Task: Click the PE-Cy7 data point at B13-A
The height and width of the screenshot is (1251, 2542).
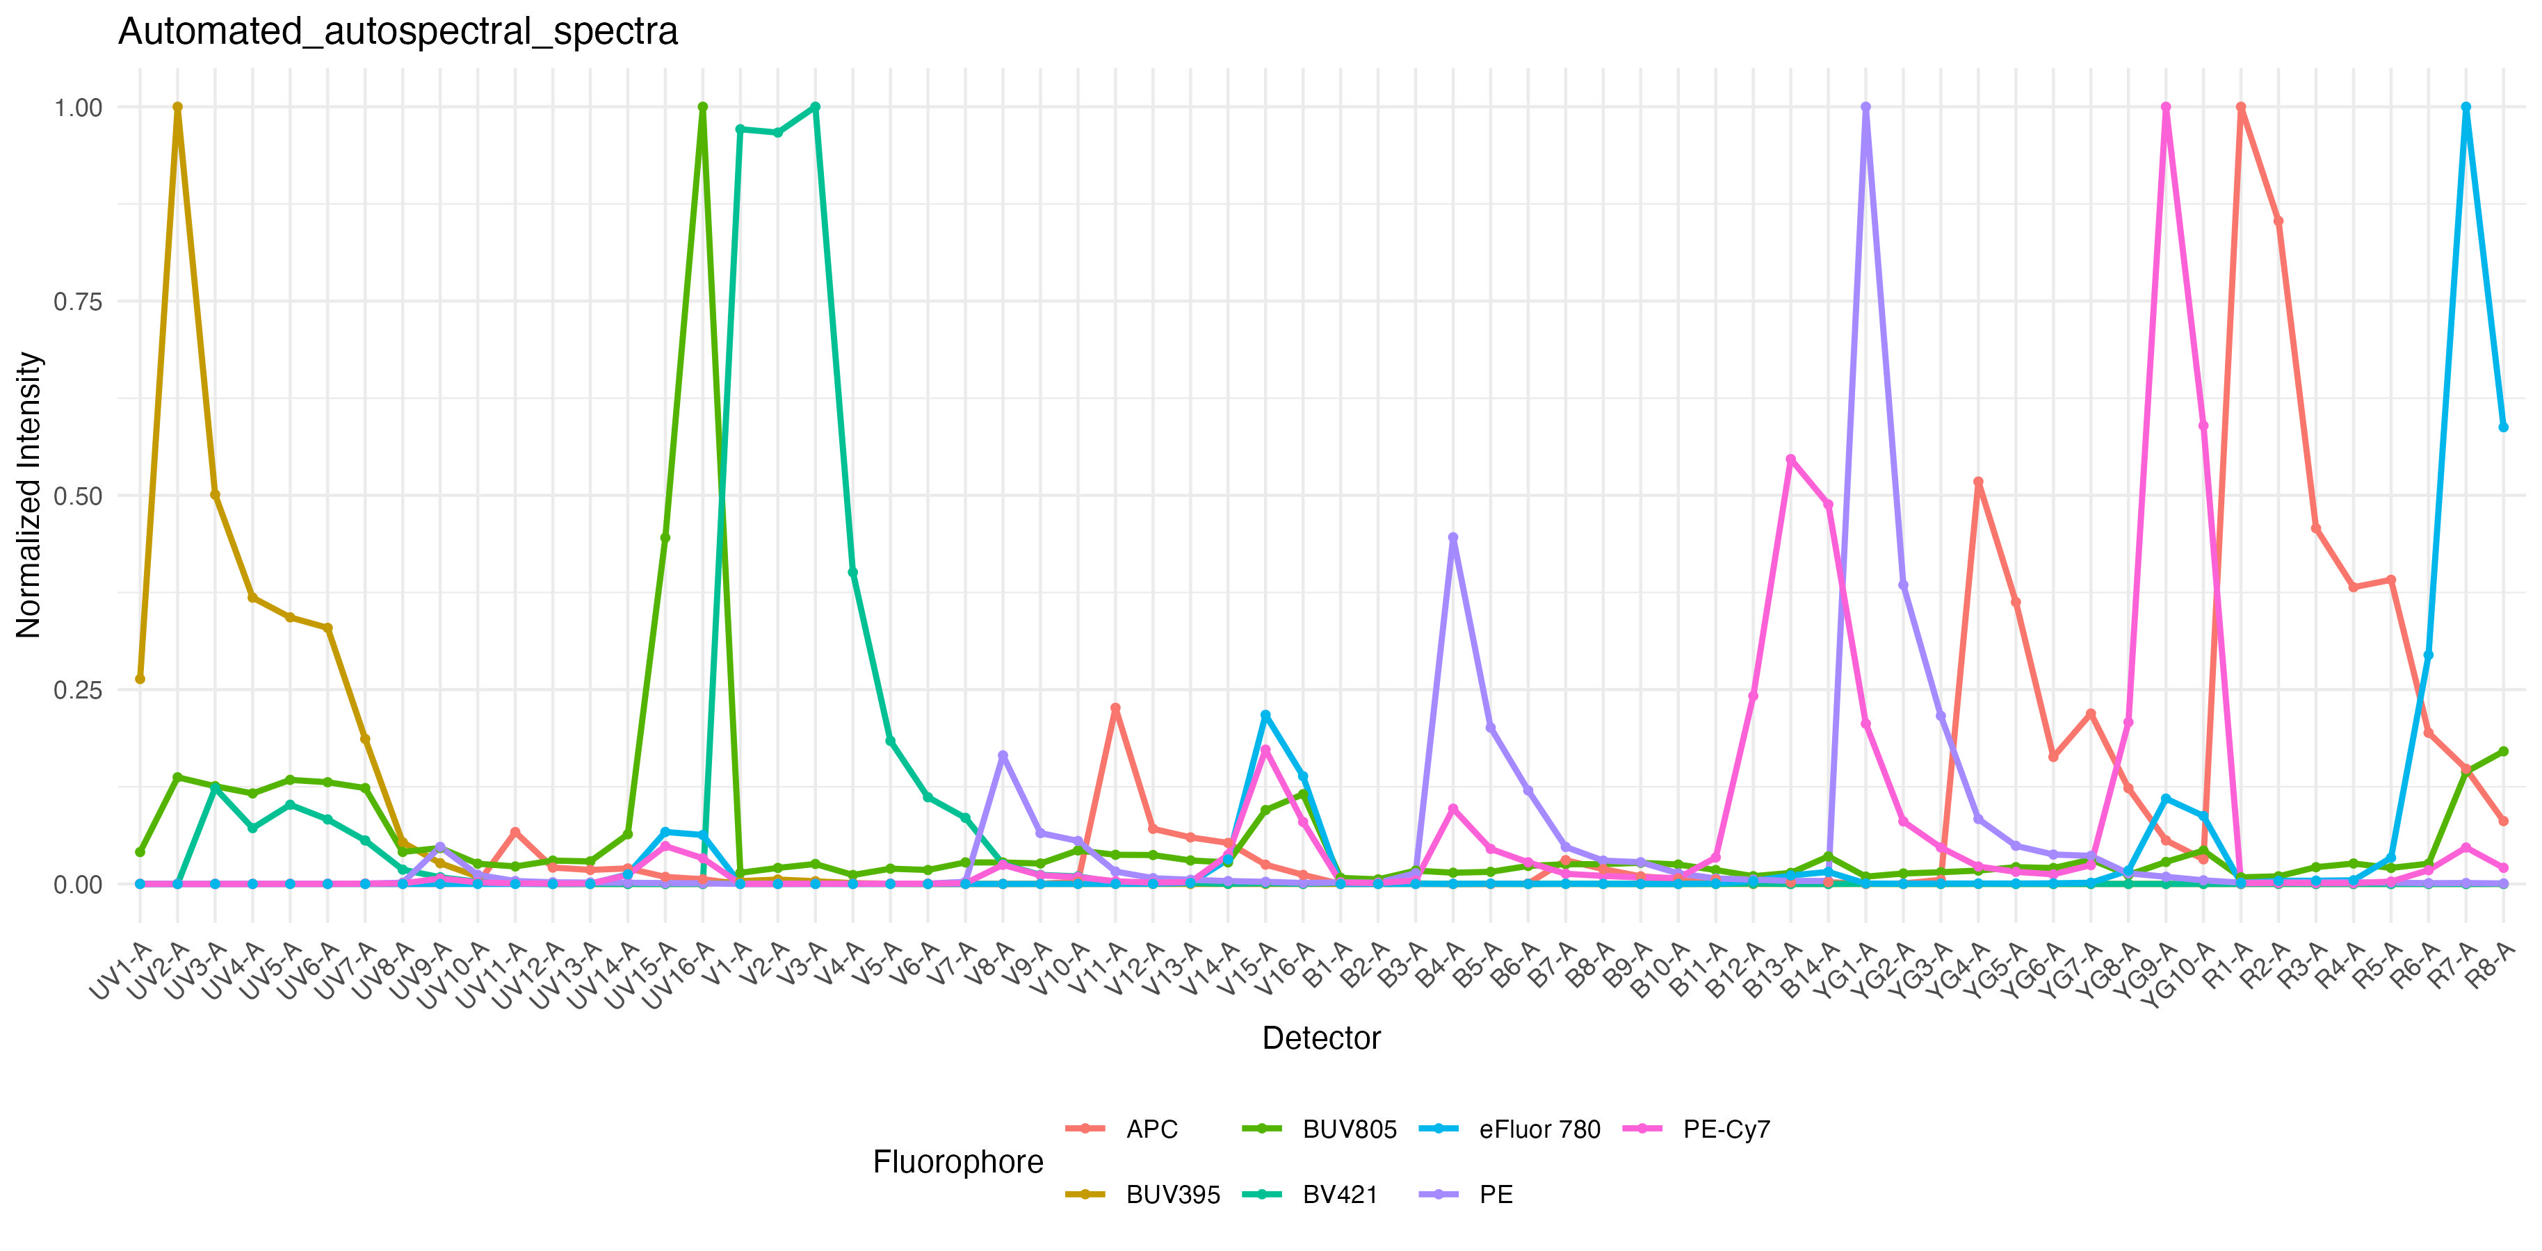Action: [x=1790, y=460]
